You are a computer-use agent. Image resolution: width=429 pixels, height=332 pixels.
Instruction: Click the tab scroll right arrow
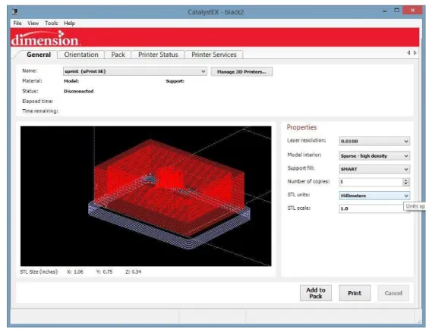point(415,53)
